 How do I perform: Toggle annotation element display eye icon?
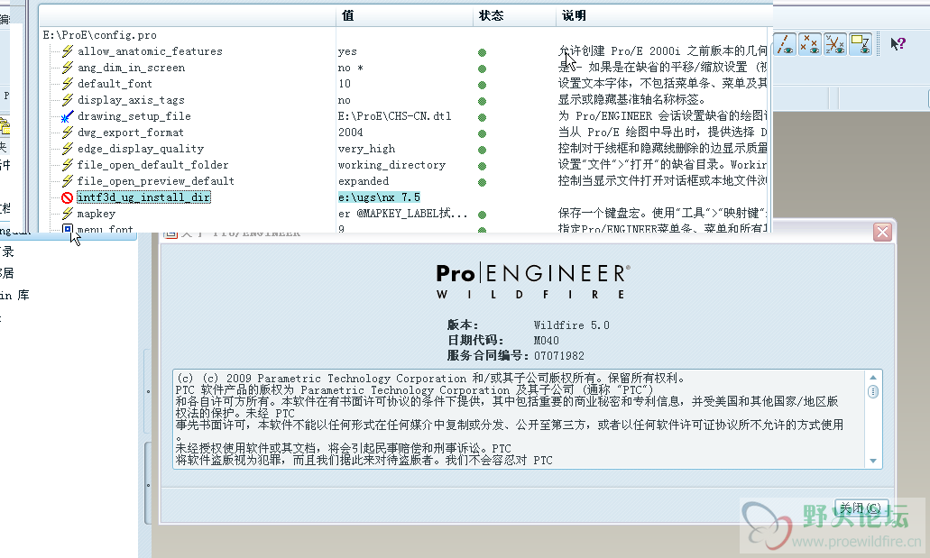(860, 44)
